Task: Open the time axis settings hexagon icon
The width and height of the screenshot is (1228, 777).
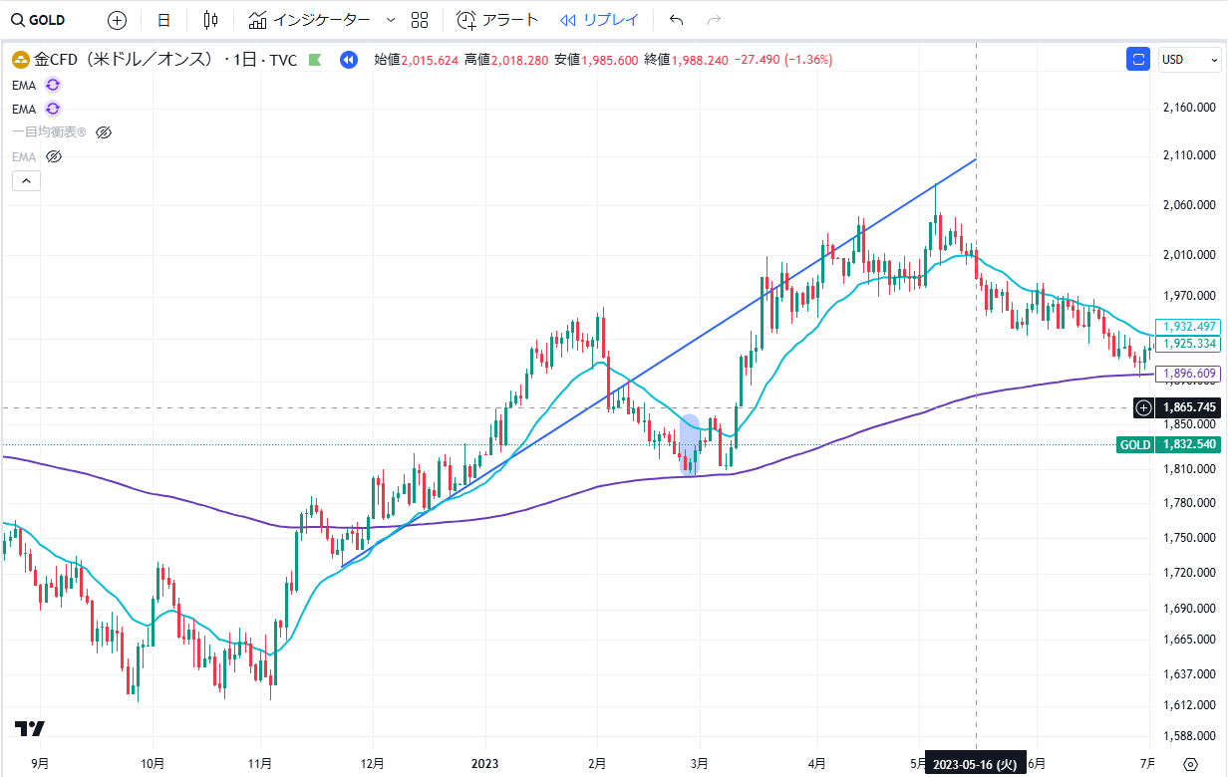Action: (1189, 764)
